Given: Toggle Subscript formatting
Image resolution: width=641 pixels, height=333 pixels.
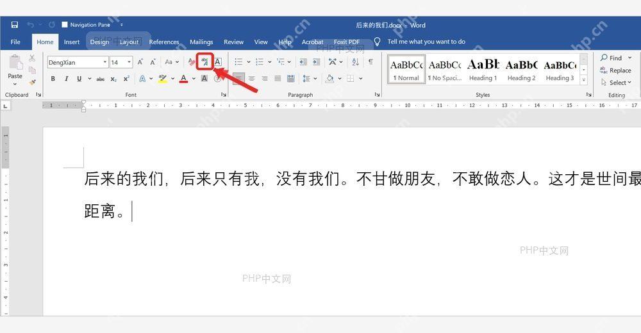Looking at the screenshot, I should pos(113,79).
